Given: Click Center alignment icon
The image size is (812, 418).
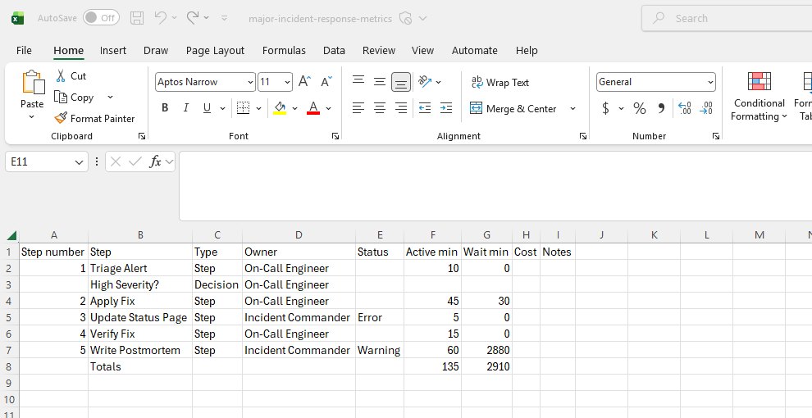Looking at the screenshot, I should 380,108.
